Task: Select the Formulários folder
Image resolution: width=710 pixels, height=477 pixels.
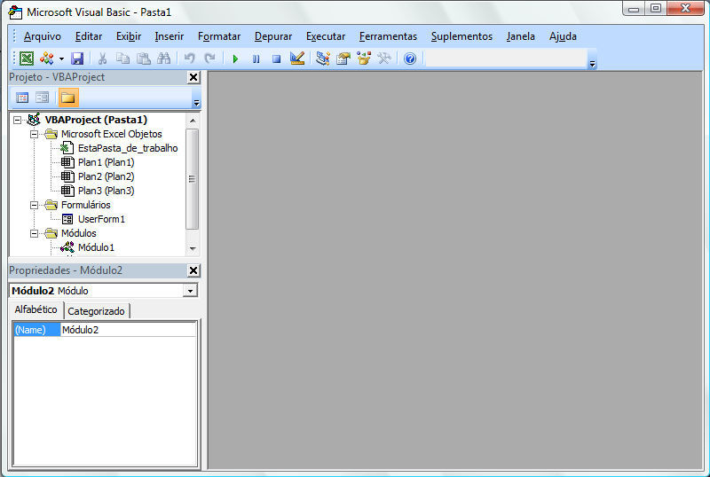Action: tap(85, 205)
